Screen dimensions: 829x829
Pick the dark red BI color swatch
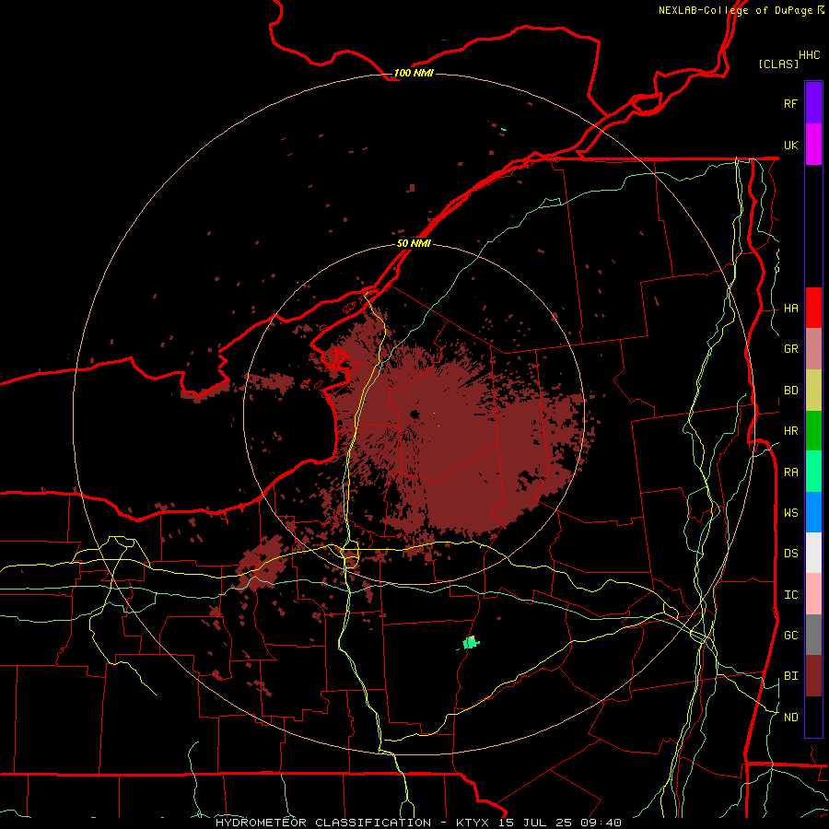coord(813,676)
